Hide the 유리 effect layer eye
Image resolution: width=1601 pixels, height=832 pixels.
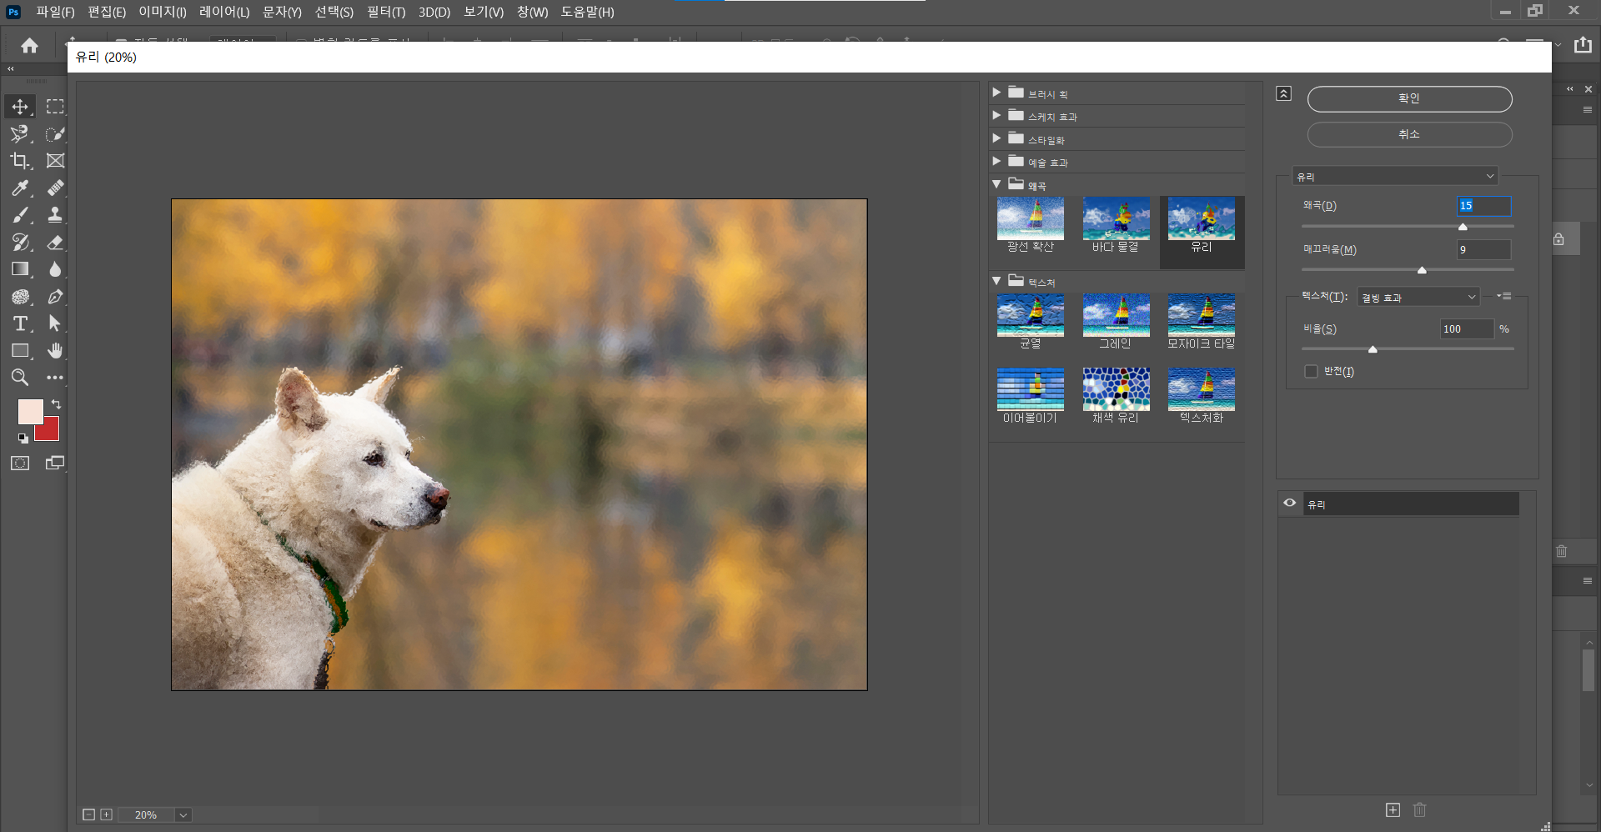click(1290, 504)
